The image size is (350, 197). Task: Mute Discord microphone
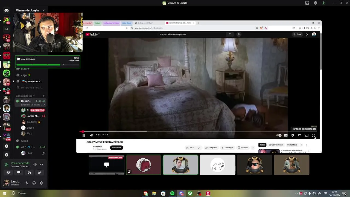[x=27, y=183]
